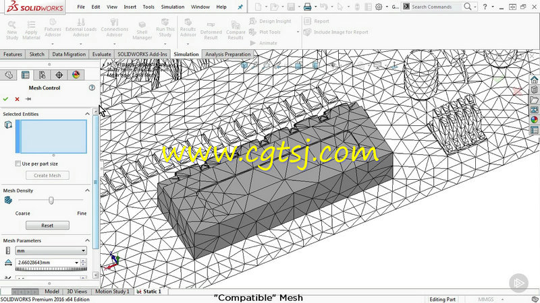Screen dimensions: 540x303
Task: Open the Options gear dropdown arrow
Action: [x=387, y=7]
